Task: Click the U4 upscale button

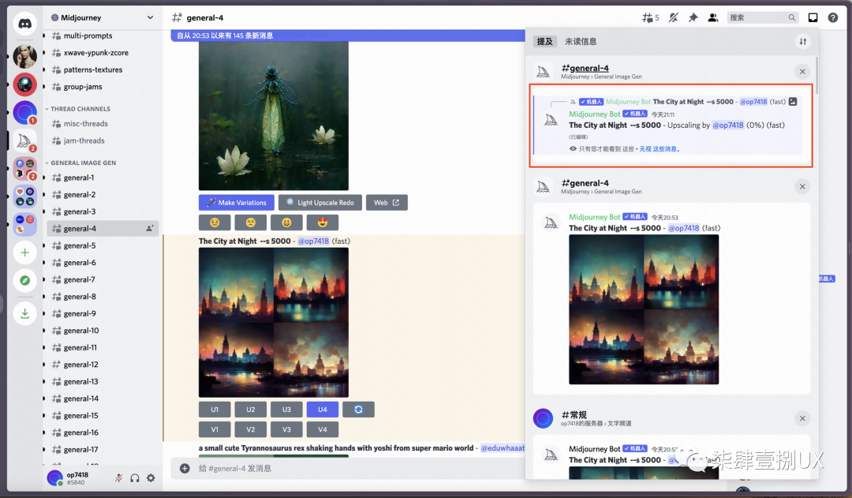Action: (322, 410)
